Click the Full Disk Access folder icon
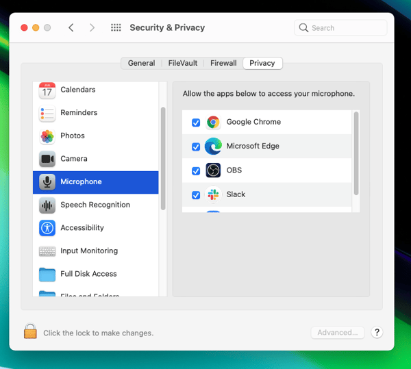Screen dimensions: 411x369 coord(47,275)
